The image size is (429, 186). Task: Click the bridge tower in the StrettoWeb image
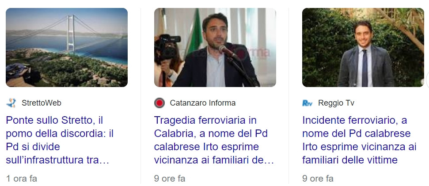coord(71,34)
